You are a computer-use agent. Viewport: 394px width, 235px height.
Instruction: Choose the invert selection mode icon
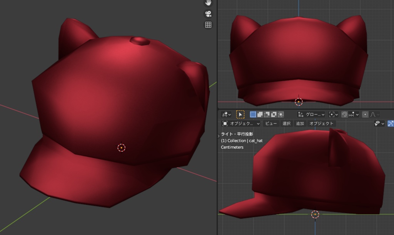coord(274,114)
